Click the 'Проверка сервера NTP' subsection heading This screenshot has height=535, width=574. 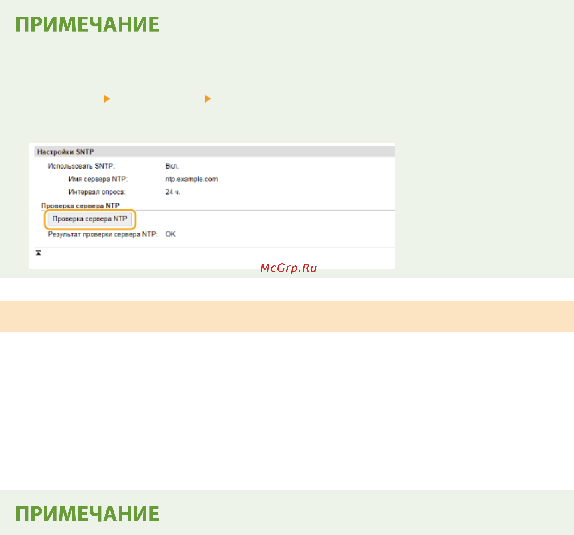80,206
